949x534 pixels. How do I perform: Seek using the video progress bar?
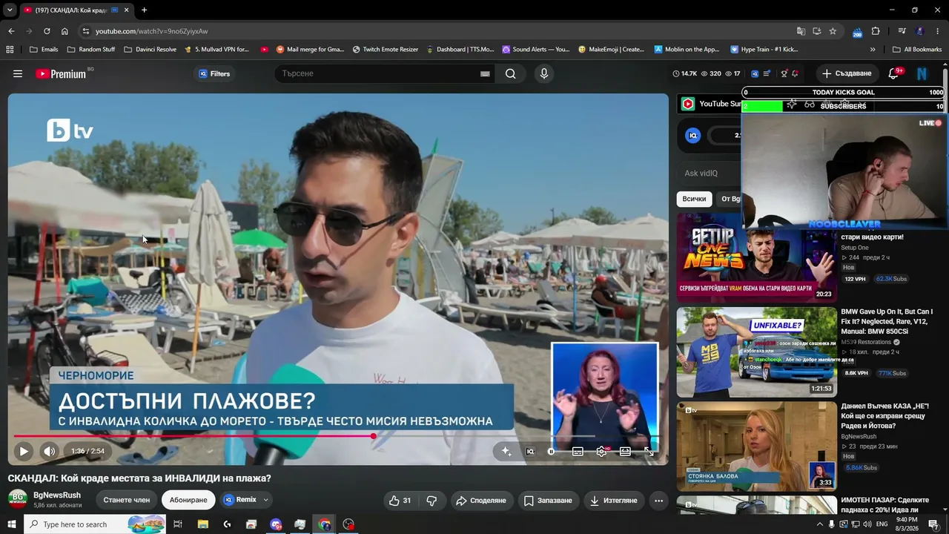tap(337, 436)
